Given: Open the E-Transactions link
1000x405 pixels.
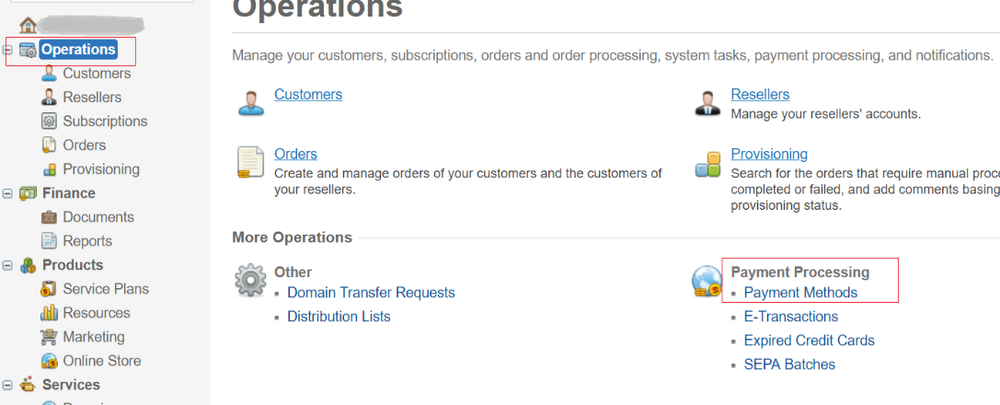Looking at the screenshot, I should point(791,317).
